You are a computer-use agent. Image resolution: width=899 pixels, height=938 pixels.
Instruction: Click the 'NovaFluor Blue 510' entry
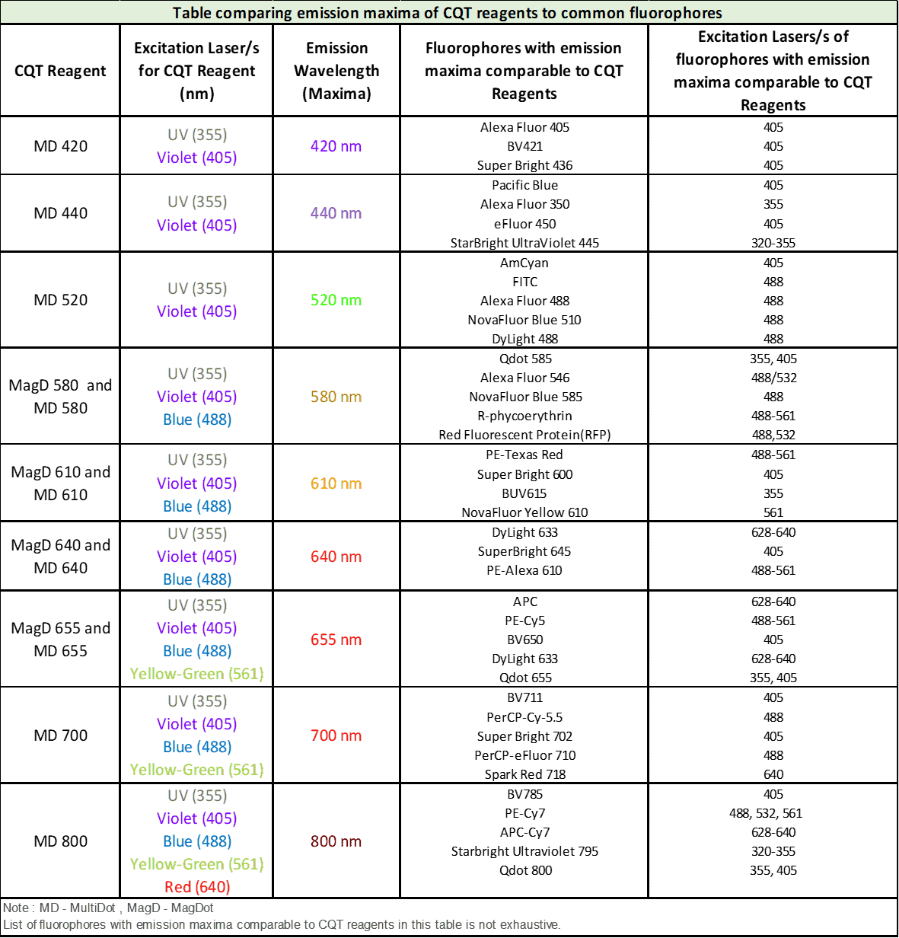[524, 320]
